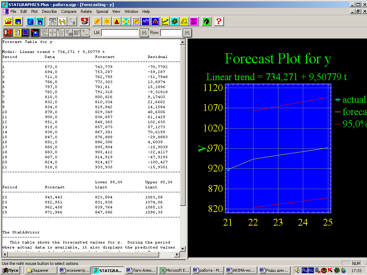Save data file with the 1234 disk icon

pos(40,21)
